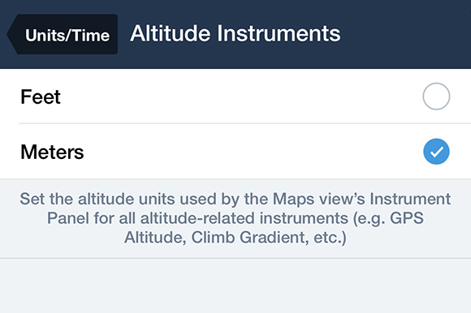The height and width of the screenshot is (313, 471).
Task: Tap the back arrow tip beside Units/Time
Action: 12,35
